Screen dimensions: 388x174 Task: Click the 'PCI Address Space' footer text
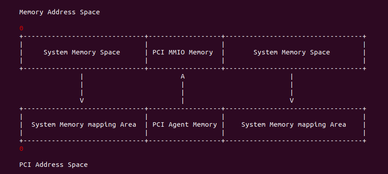pos(53,165)
